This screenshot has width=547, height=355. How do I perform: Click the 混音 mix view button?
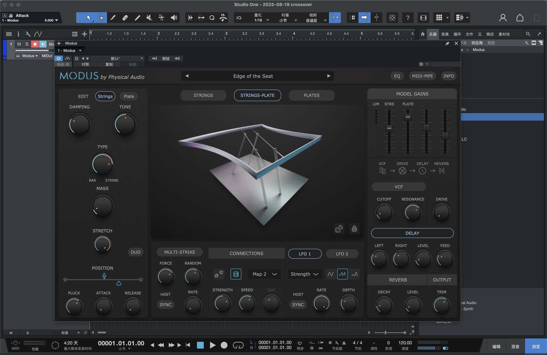coord(515,346)
